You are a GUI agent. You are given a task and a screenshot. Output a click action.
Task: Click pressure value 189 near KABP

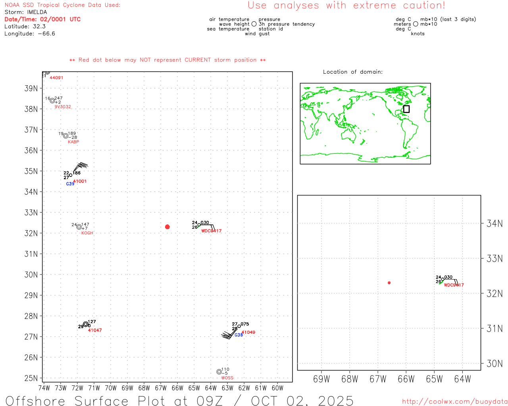pos(72,134)
